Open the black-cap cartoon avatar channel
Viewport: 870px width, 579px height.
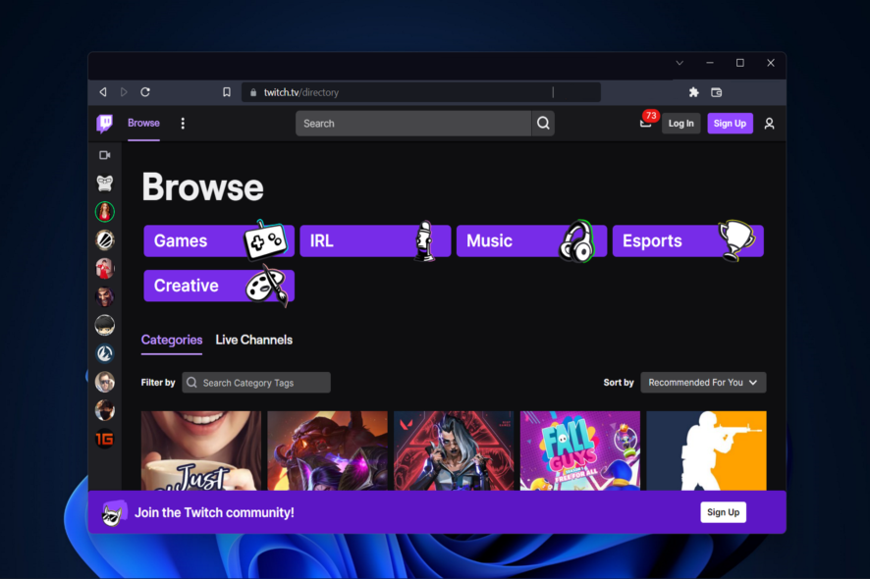coord(104,325)
